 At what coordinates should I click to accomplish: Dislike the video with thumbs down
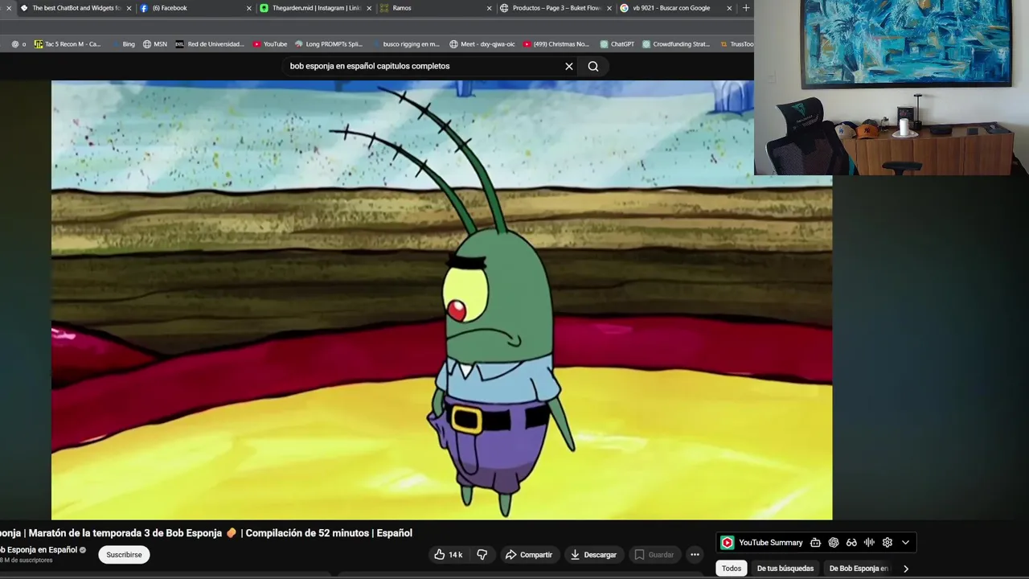(482, 555)
